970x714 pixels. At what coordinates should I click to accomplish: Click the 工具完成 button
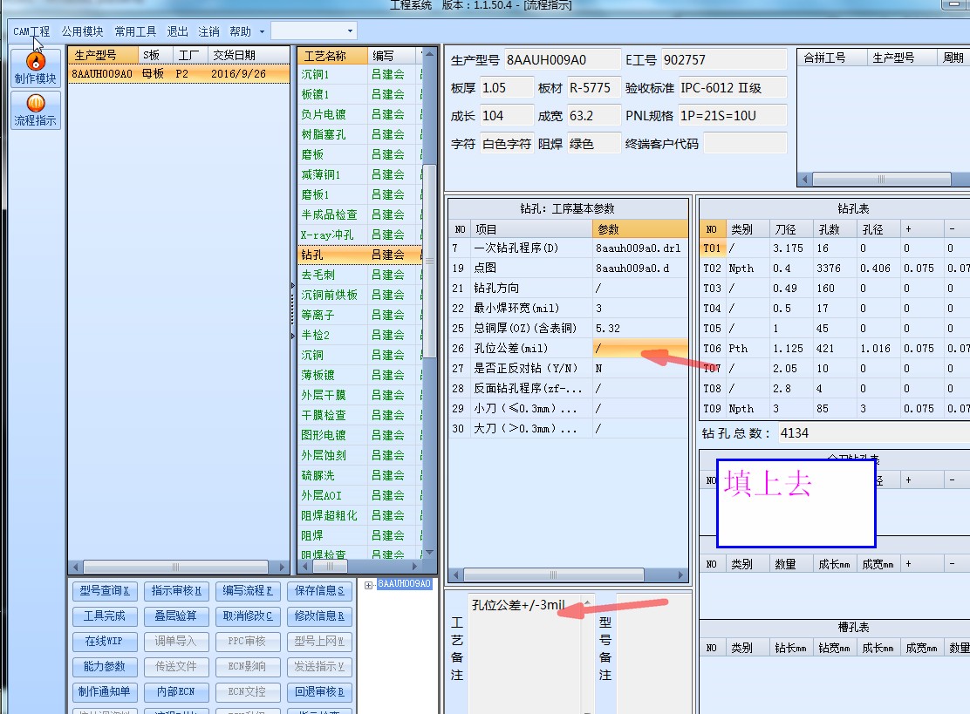[105, 616]
